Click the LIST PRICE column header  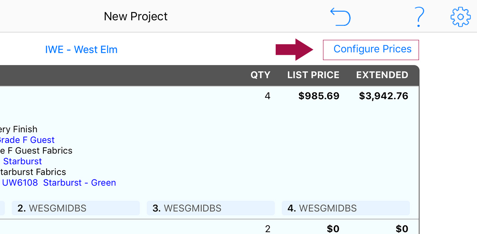coord(313,75)
